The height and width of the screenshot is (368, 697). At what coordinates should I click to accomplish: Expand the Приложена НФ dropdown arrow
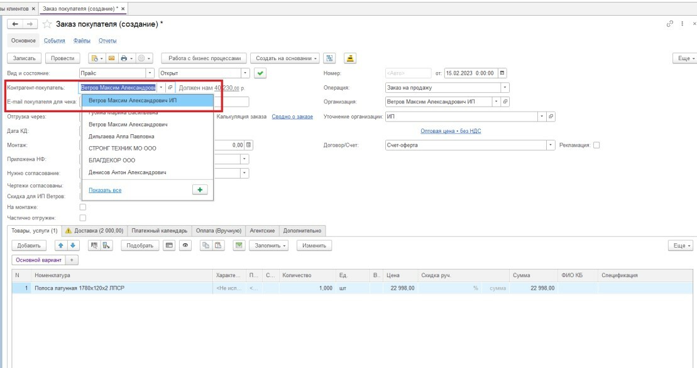click(244, 159)
